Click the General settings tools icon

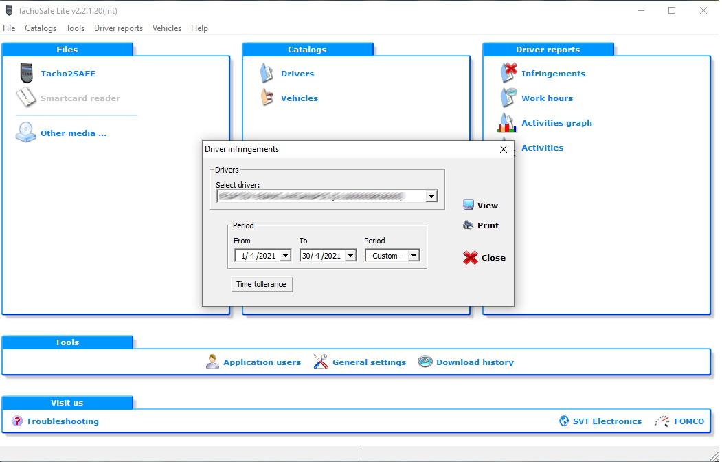point(321,362)
